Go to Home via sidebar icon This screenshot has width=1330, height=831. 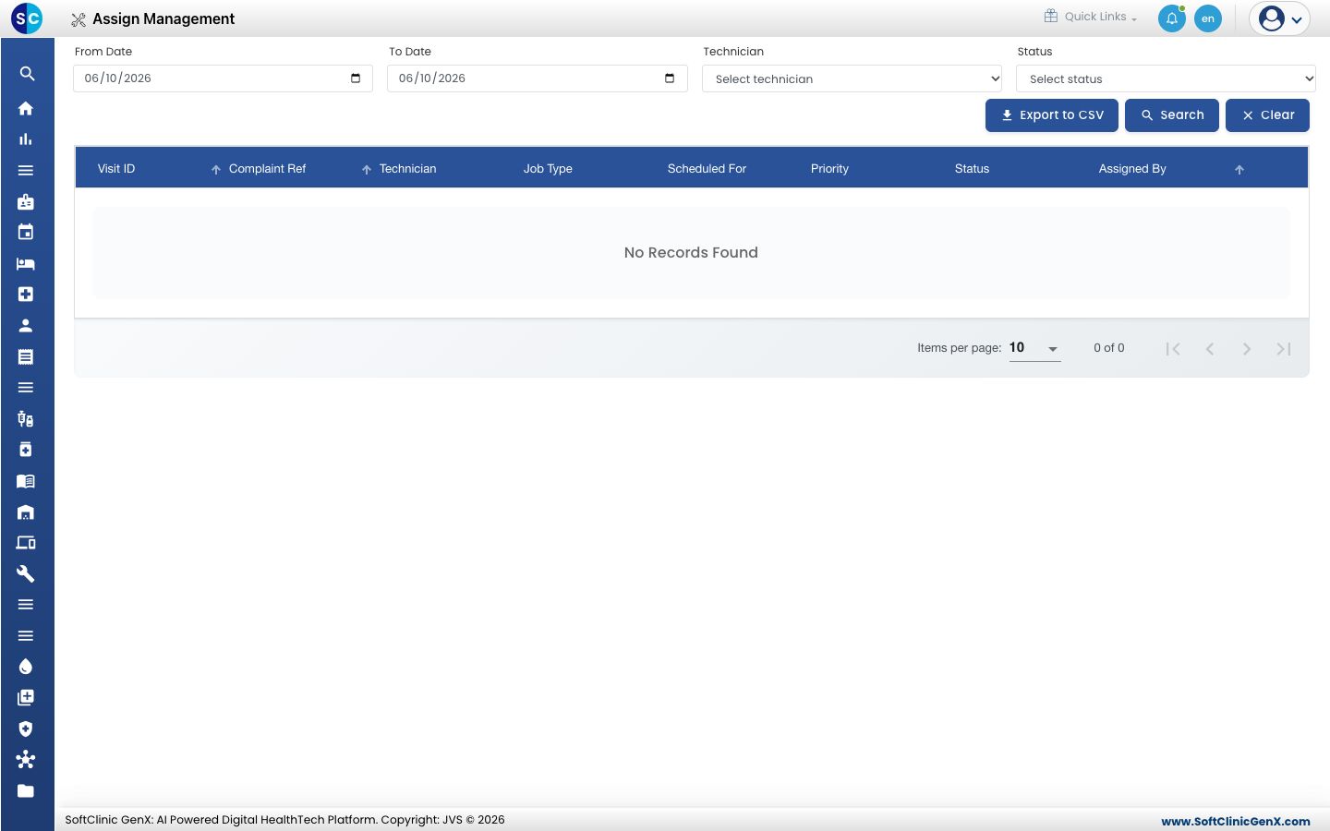click(26, 108)
